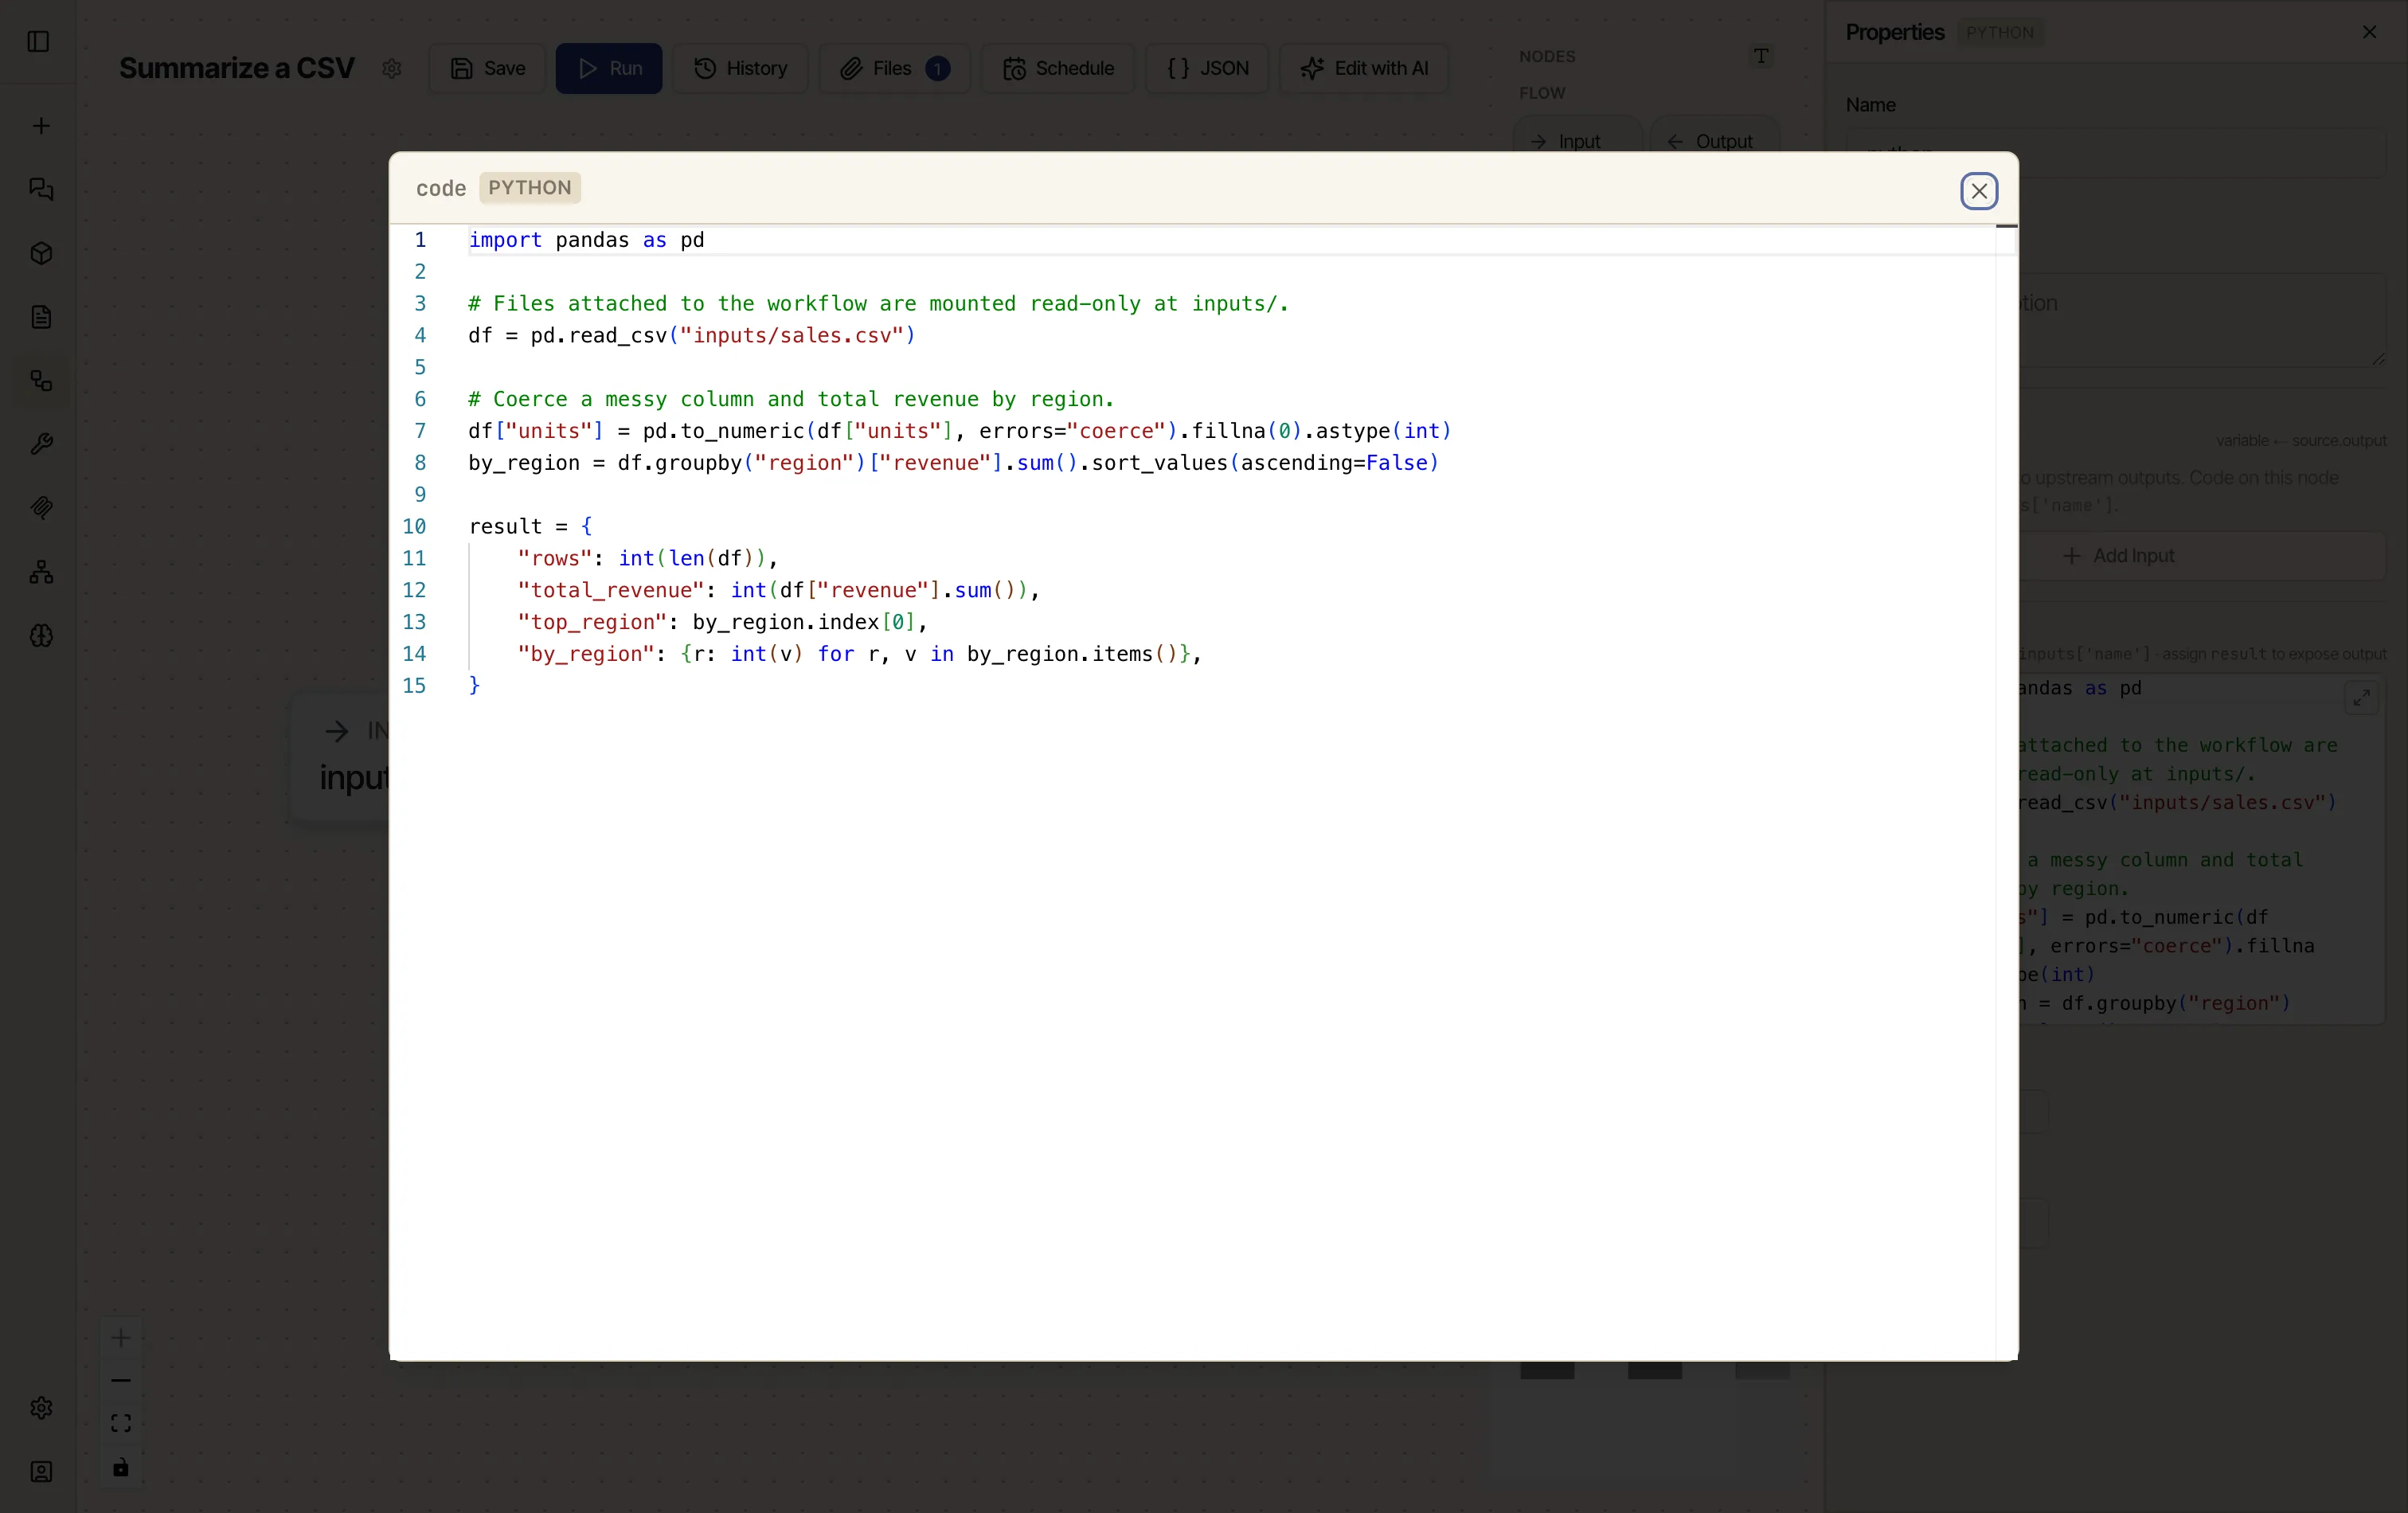
Task: Click the PYTHON badge in modal header
Action: click(x=530, y=188)
